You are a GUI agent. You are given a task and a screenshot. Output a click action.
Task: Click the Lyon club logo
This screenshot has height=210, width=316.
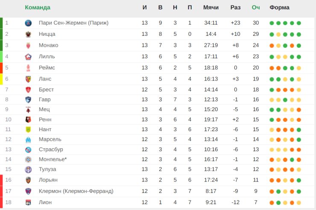28,202
